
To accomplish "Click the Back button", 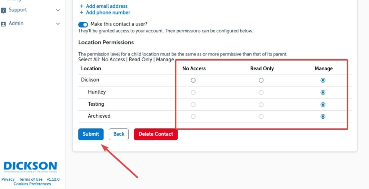I will pos(119,134).
